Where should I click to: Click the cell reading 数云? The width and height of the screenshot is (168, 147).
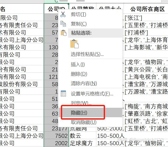pyautogui.click(x=83, y=136)
